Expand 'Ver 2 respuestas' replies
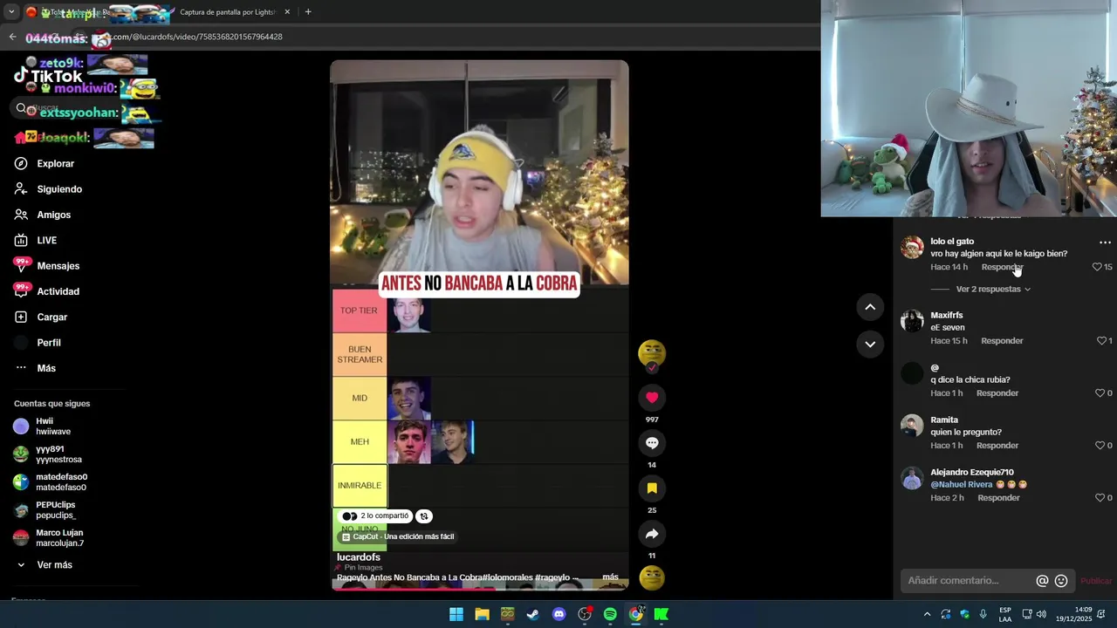This screenshot has height=628, width=1117. (993, 289)
